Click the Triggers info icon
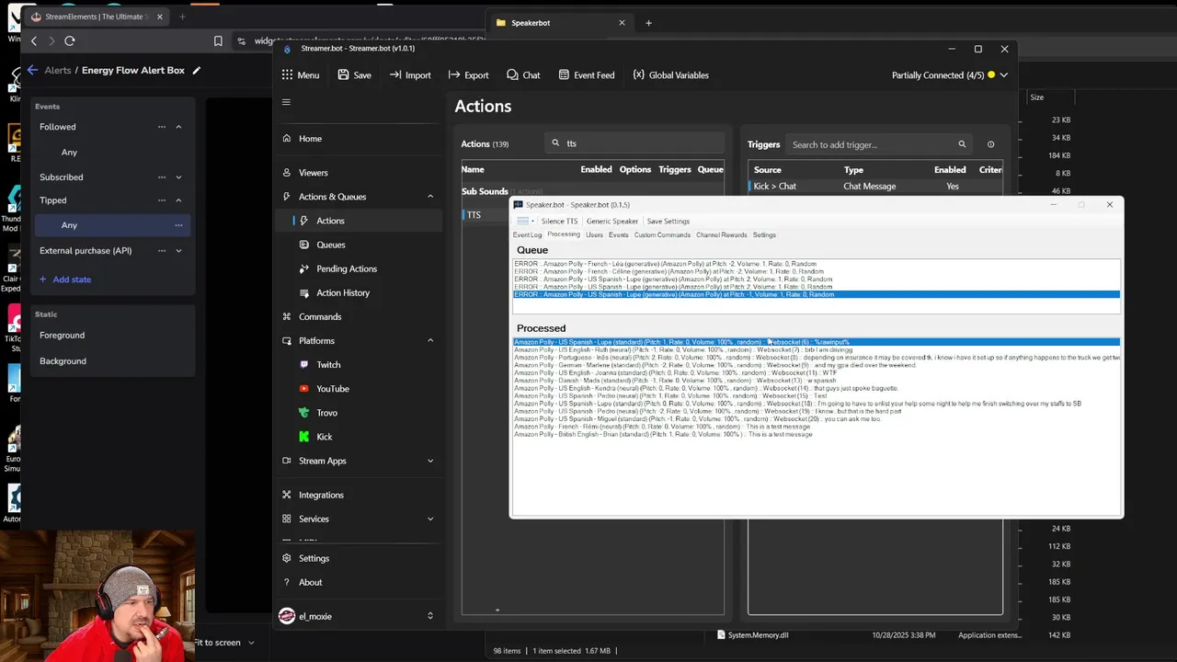 click(x=990, y=144)
